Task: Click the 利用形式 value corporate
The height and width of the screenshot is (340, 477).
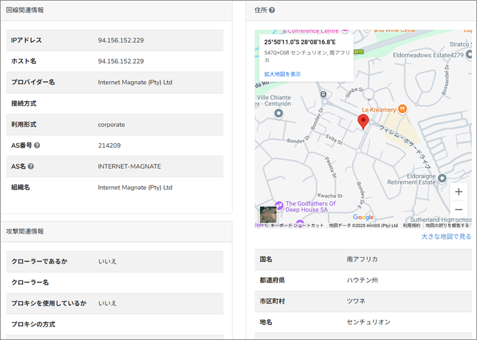Action: point(111,125)
